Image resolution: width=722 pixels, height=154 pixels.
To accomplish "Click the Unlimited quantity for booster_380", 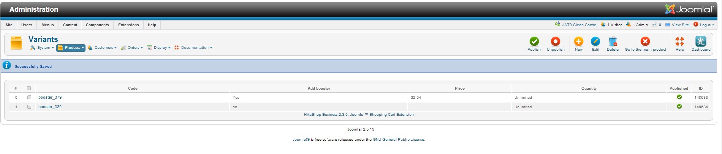I will pos(523,107).
